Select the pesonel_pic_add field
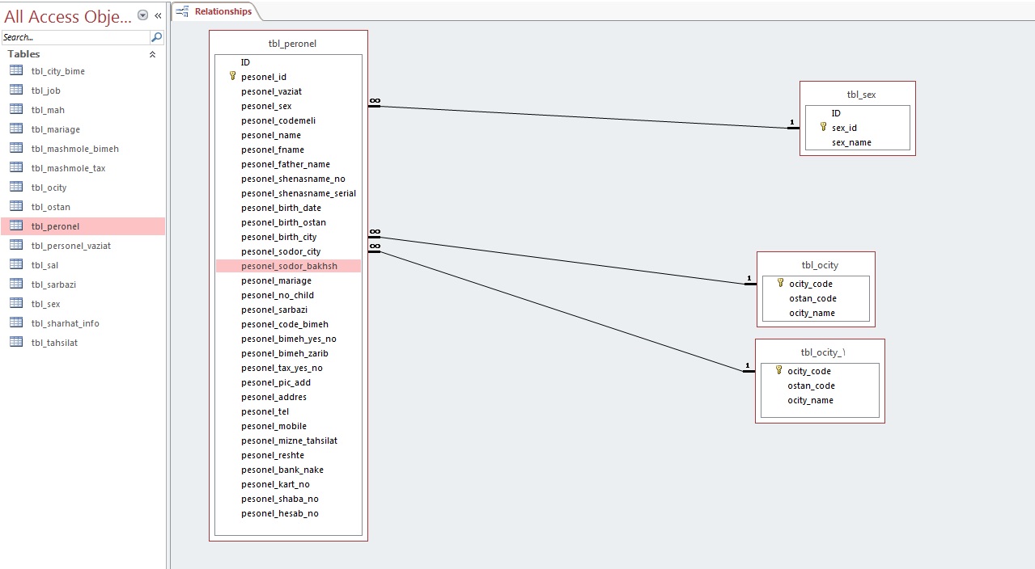 tap(288, 382)
